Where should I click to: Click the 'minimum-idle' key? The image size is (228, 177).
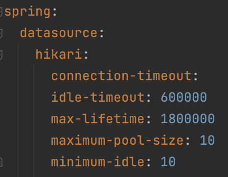click(98, 161)
